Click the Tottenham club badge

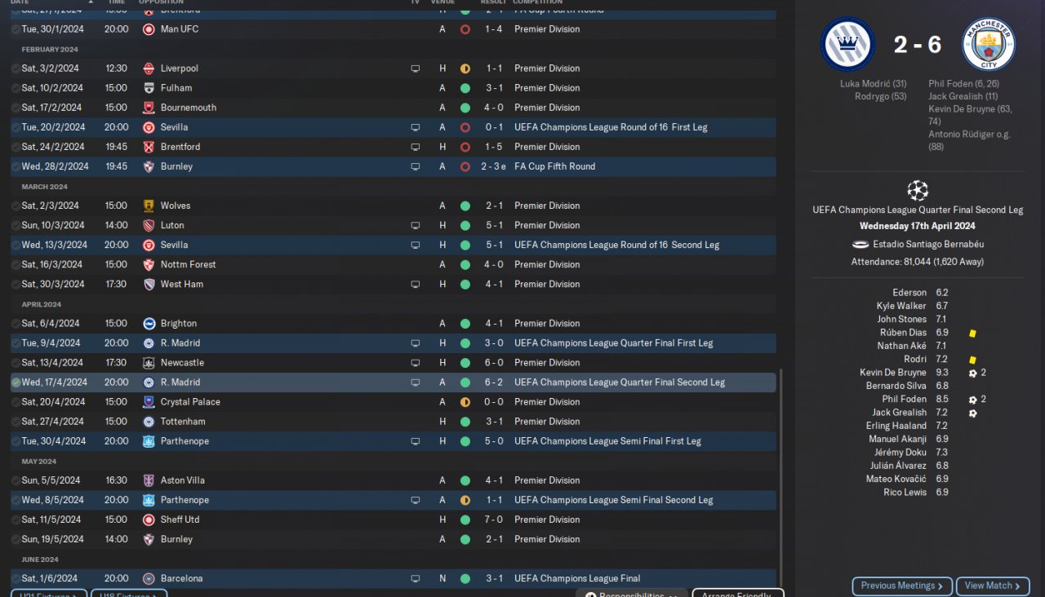[149, 422]
